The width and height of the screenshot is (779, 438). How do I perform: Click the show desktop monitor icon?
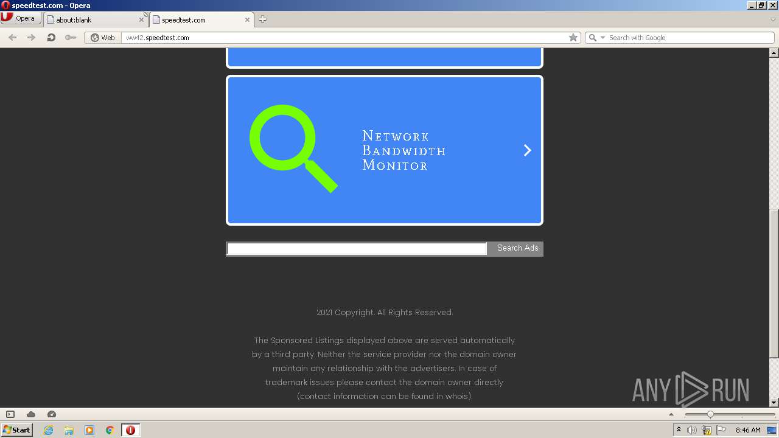click(x=772, y=430)
